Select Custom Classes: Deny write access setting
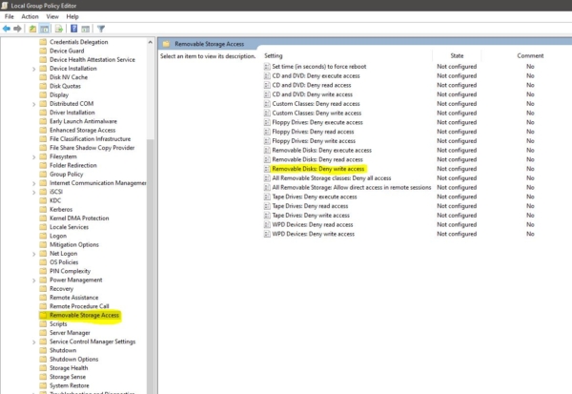Screen dimensions: 572x394 click(x=317, y=114)
